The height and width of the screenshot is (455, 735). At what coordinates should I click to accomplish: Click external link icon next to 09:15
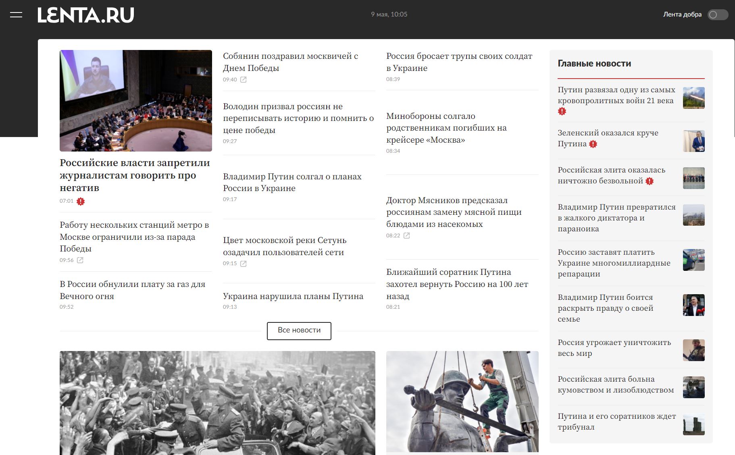tap(244, 264)
